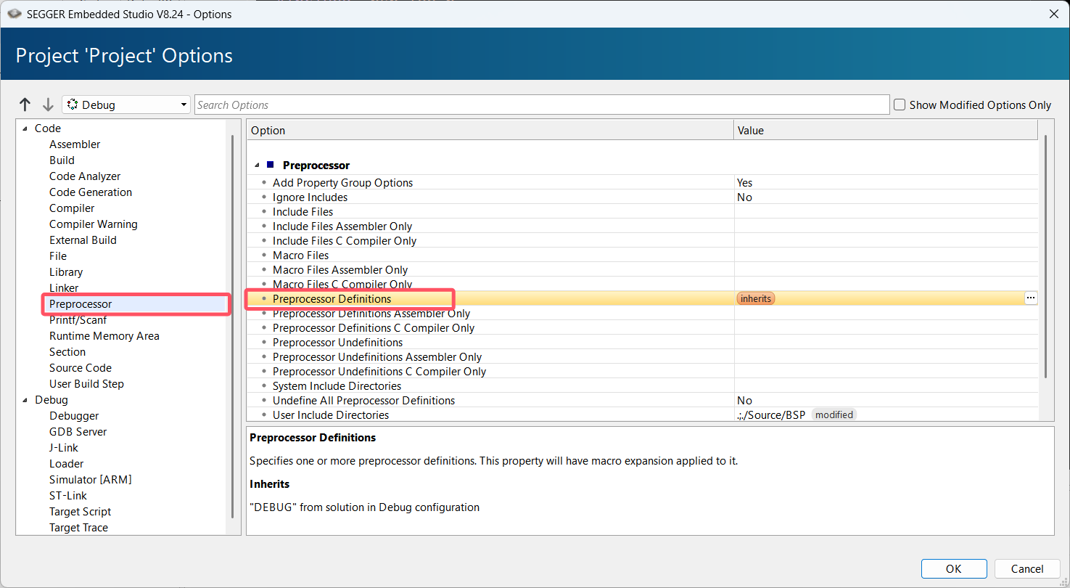Click the Value column header

coord(886,131)
